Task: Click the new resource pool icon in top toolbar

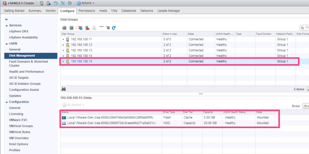Action: 63,3
